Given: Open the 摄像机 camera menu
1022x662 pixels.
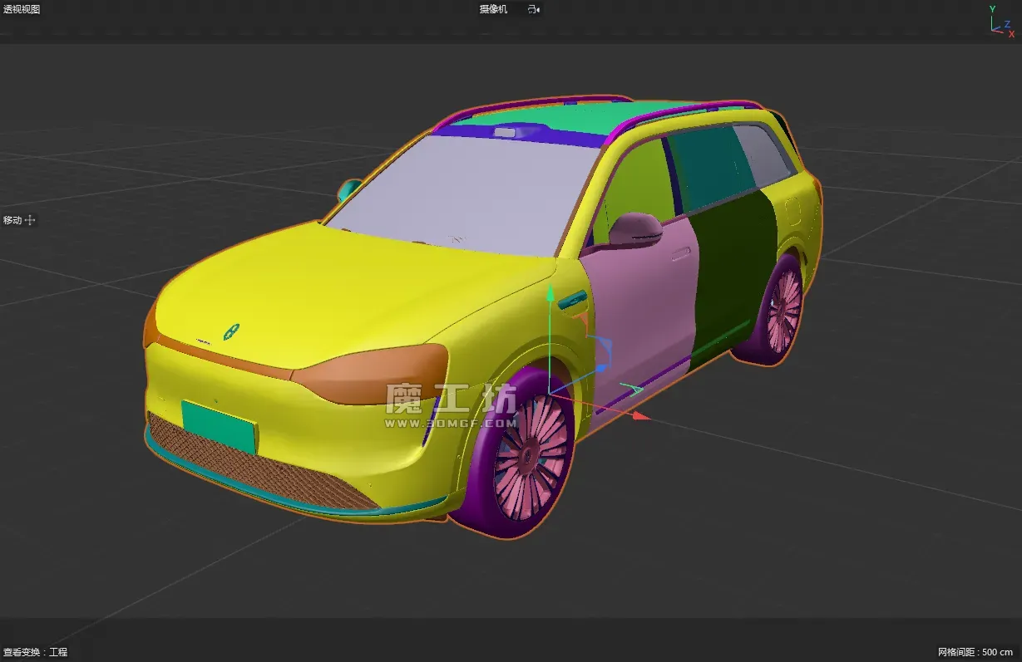Looking at the screenshot, I should [x=493, y=9].
